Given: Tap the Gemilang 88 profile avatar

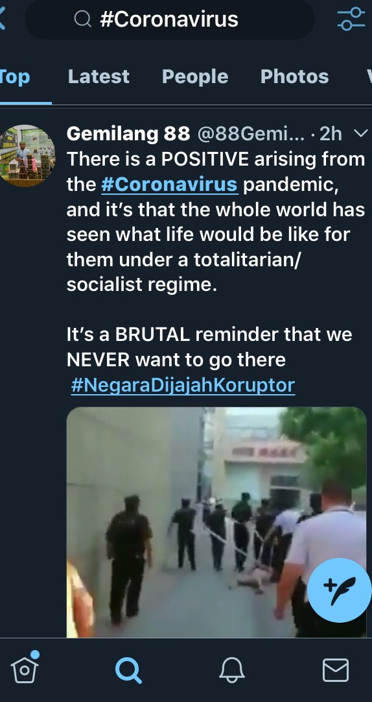Looking at the screenshot, I should (27, 155).
